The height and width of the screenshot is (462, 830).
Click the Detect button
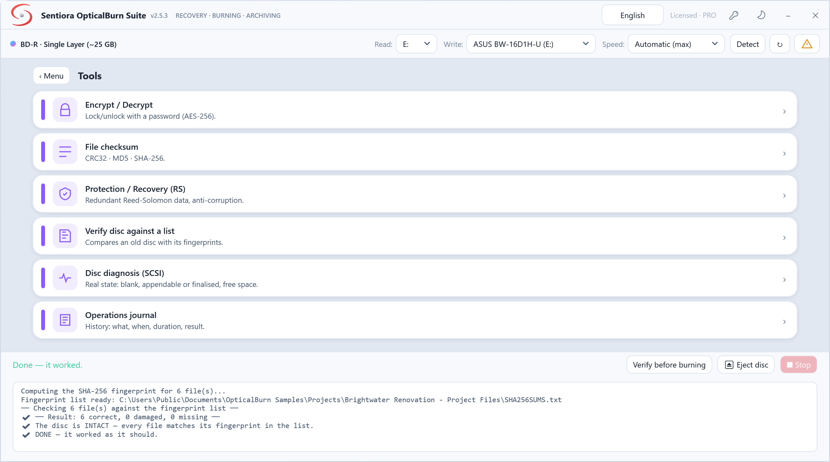748,44
